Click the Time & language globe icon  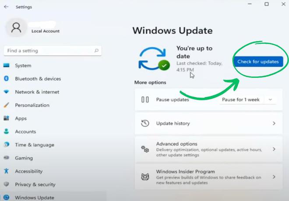6,145
